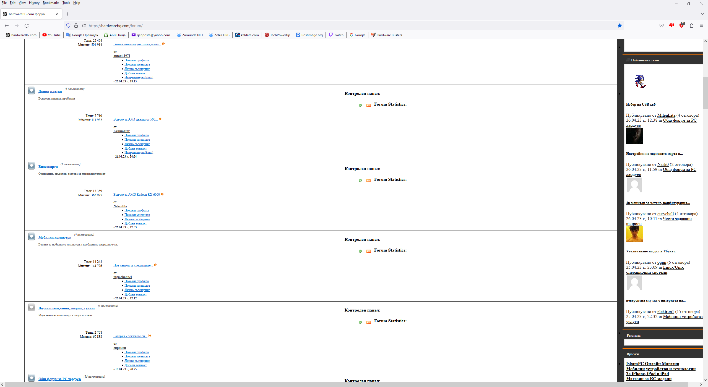Click the TechPowerUp bookmark
Viewport: 708px width, 387px height.
click(x=277, y=35)
